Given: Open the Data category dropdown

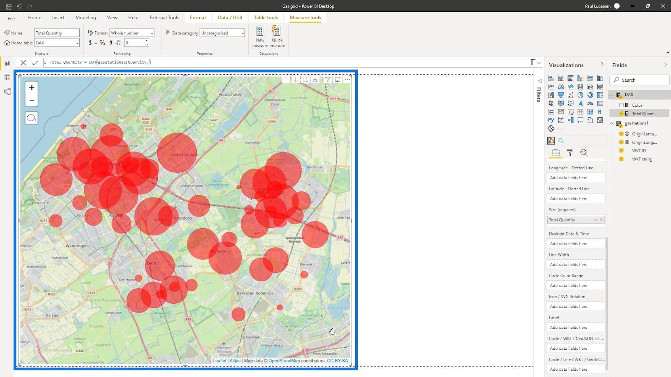Looking at the screenshot, I should click(222, 33).
